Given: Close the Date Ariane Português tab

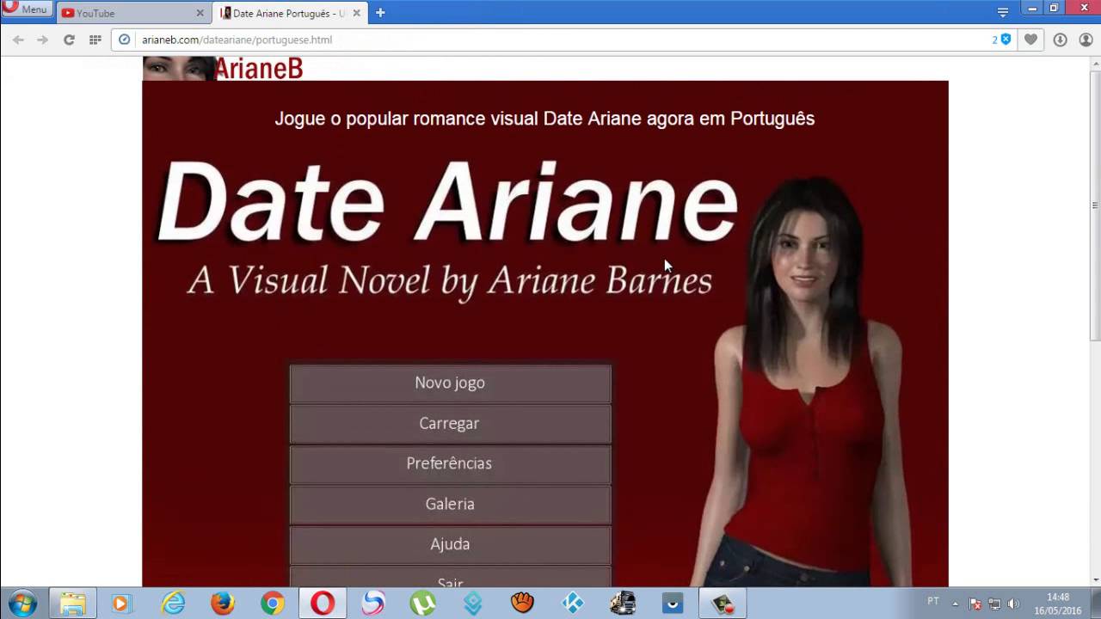Looking at the screenshot, I should pyautogui.click(x=356, y=13).
